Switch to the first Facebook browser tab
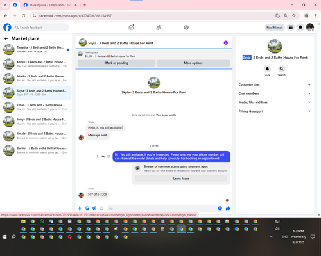321x256 pixels. coord(15,5)
